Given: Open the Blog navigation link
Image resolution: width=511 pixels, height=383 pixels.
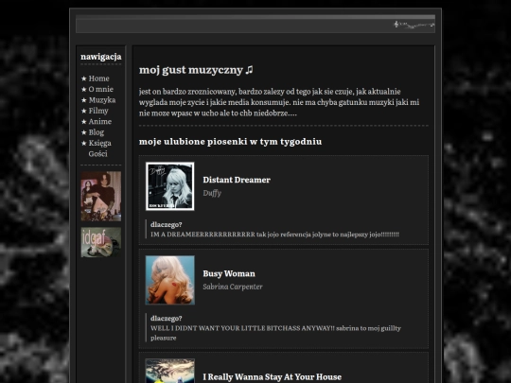Looking at the screenshot, I should pyautogui.click(x=97, y=132).
